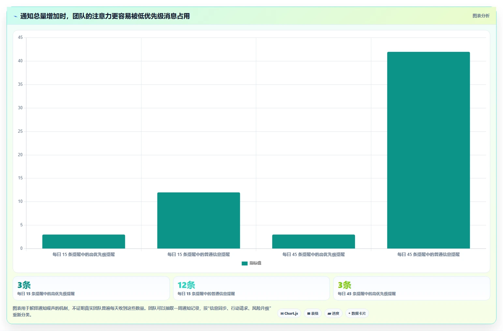Click card caption 每日 45 条提醒中的高优先级提醒
The height and width of the screenshot is (331, 503).
[x=367, y=294]
